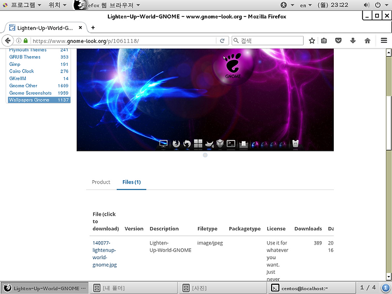The image size is (392, 294).
Task: Open the Gnome Other category
Action: pyautogui.click(x=23, y=86)
